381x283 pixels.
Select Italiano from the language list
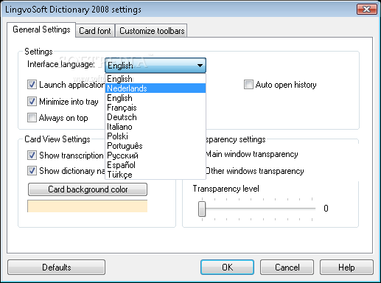click(x=155, y=127)
